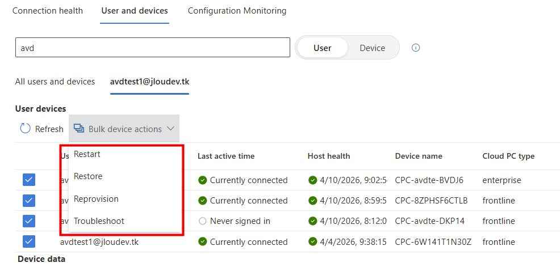Click the Bulk device actions chevron arrow

coord(170,129)
